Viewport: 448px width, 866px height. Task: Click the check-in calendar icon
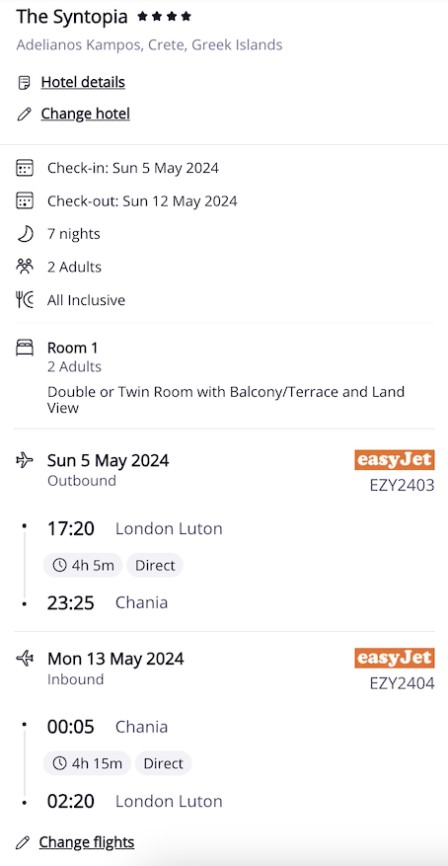click(25, 168)
